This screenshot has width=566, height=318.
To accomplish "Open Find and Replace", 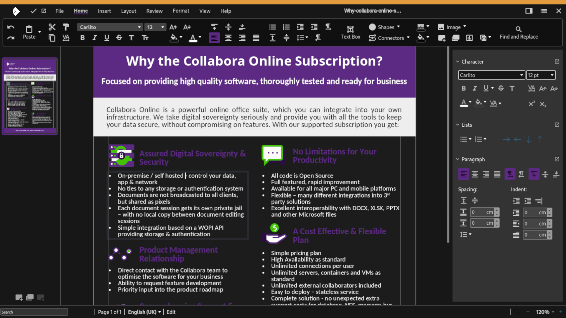I will tap(519, 33).
